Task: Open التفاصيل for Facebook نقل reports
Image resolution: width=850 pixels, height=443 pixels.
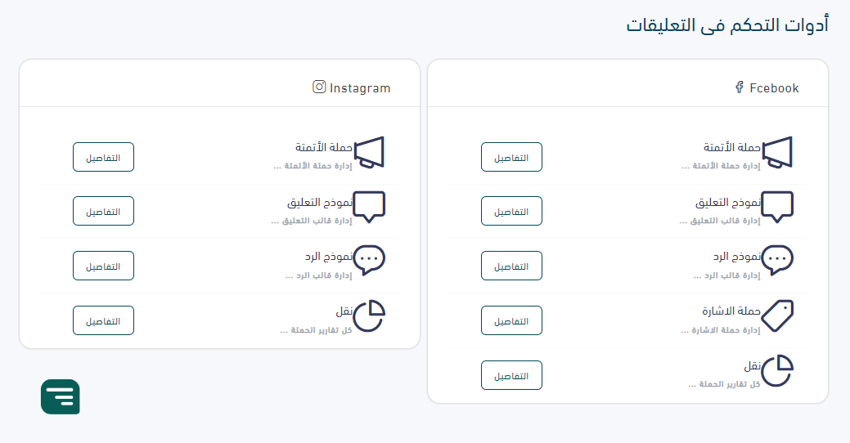Action: point(511,375)
